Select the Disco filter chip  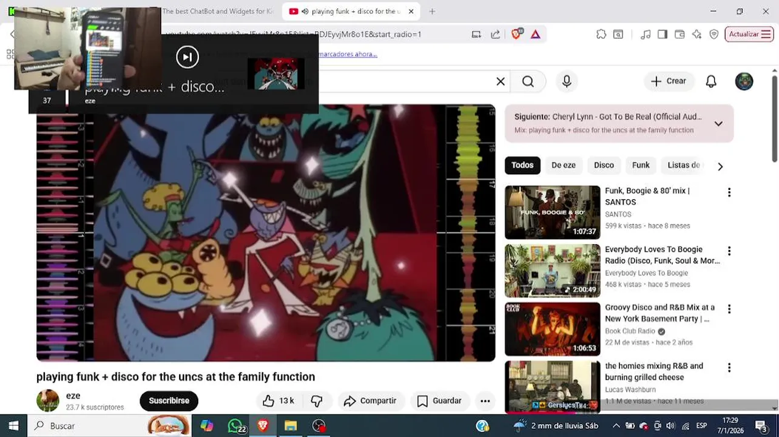(x=604, y=165)
